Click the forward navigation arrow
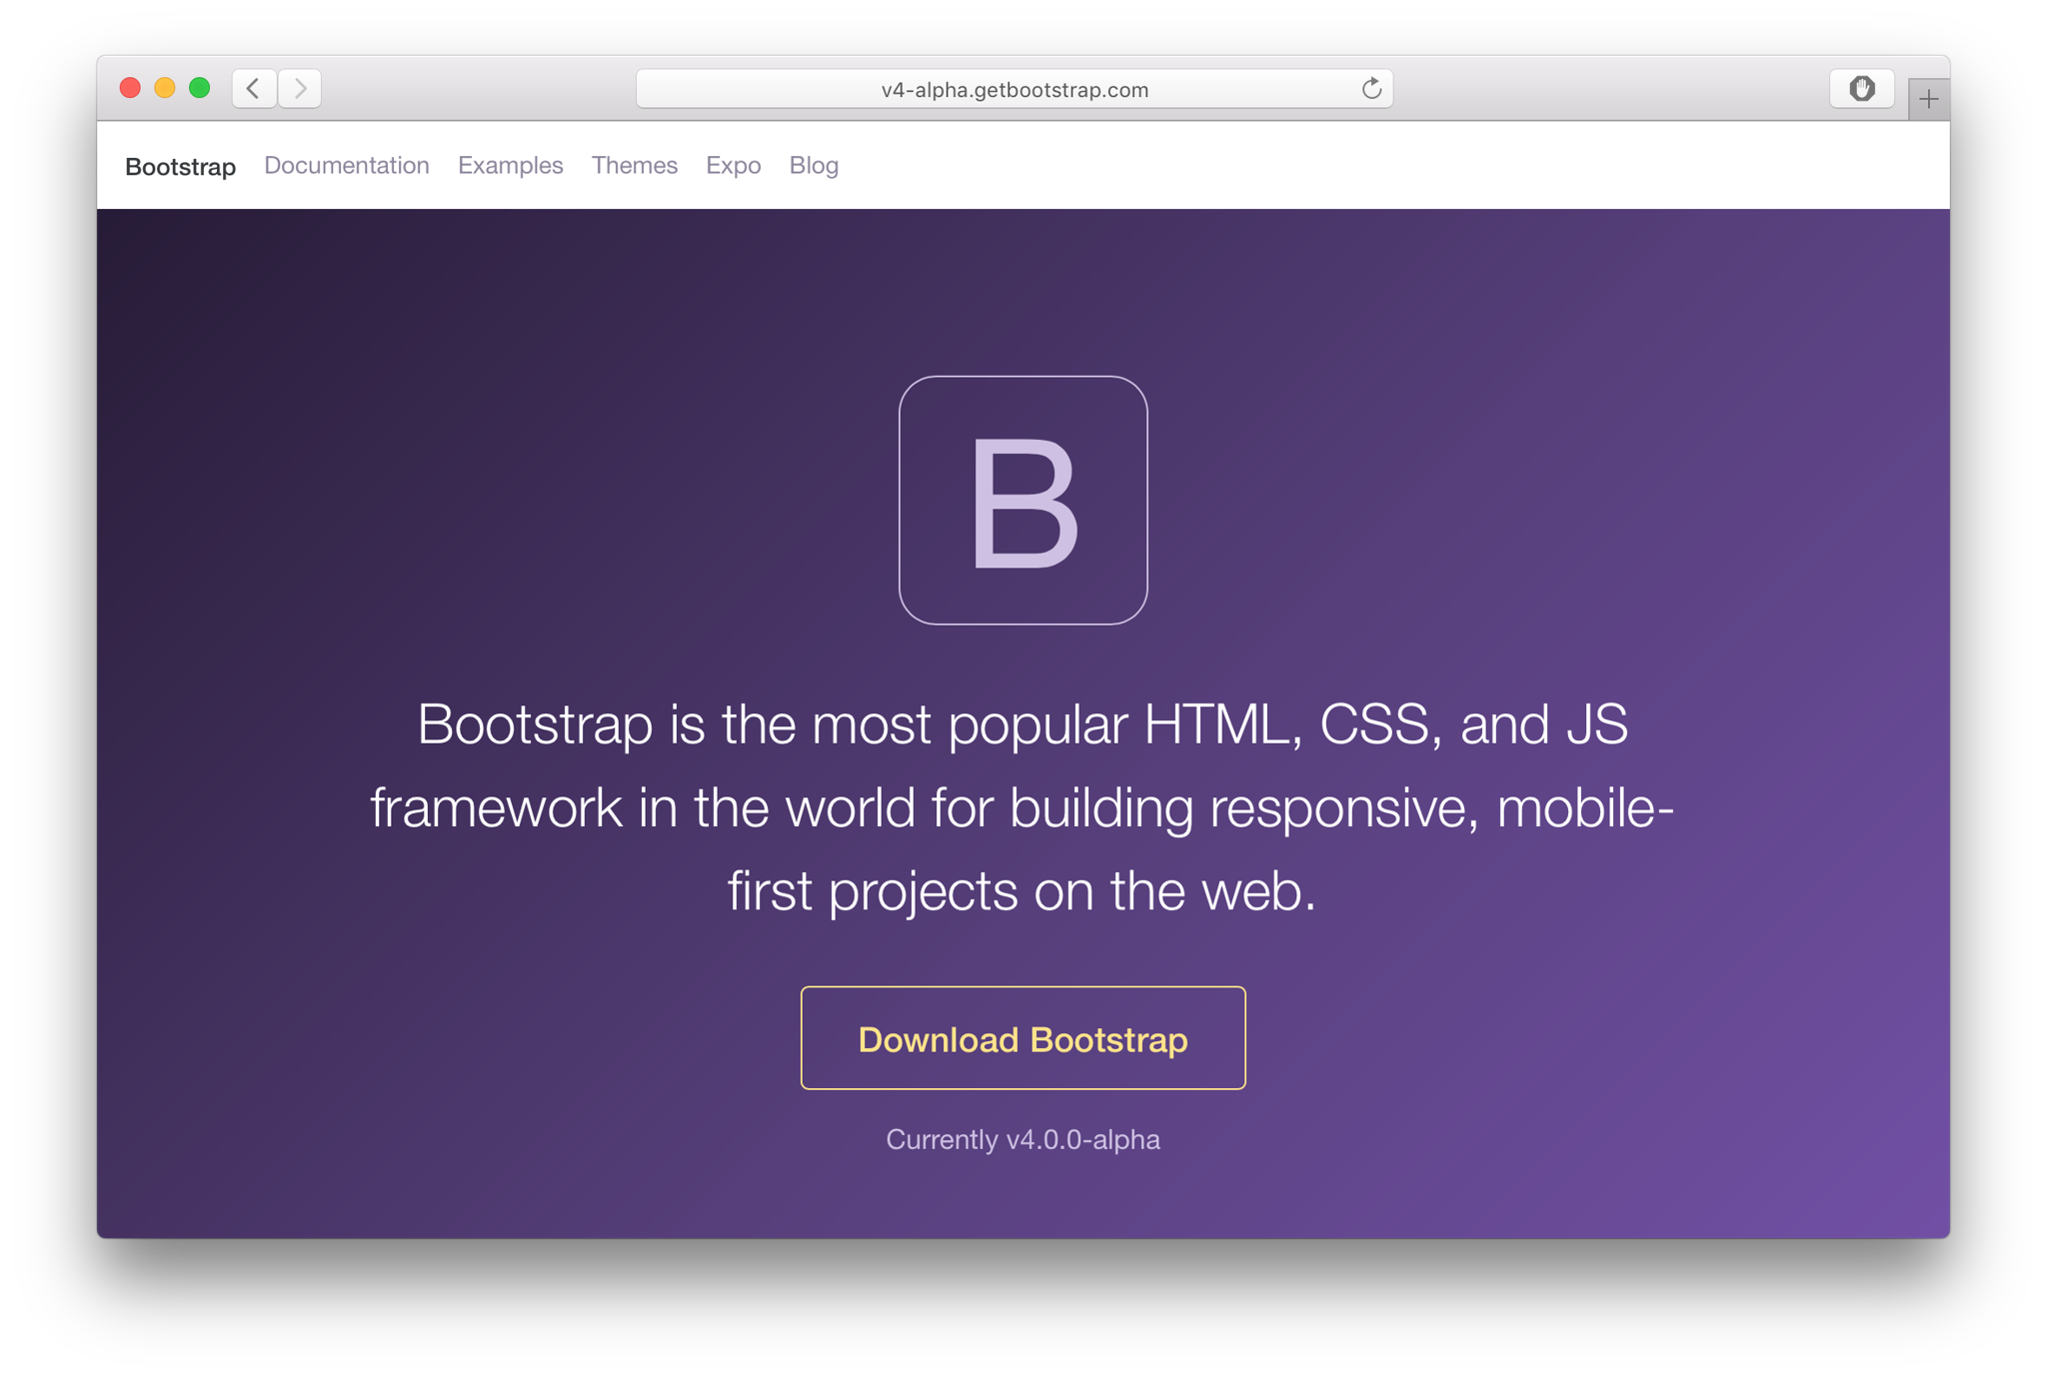This screenshot has height=1377, width=2047. point(300,88)
